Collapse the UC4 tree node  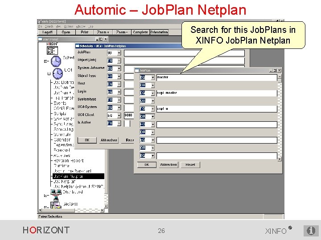tap(49, 74)
